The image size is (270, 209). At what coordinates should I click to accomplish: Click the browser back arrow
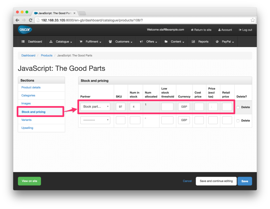pyautogui.click(x=17, y=20)
